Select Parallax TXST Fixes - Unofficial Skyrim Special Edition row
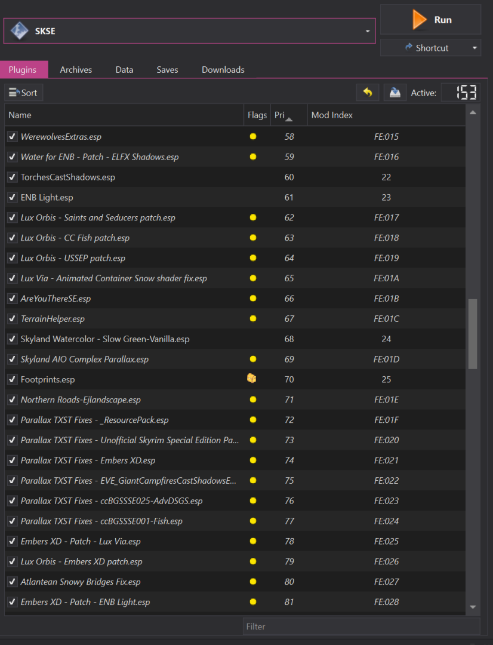 235,440
